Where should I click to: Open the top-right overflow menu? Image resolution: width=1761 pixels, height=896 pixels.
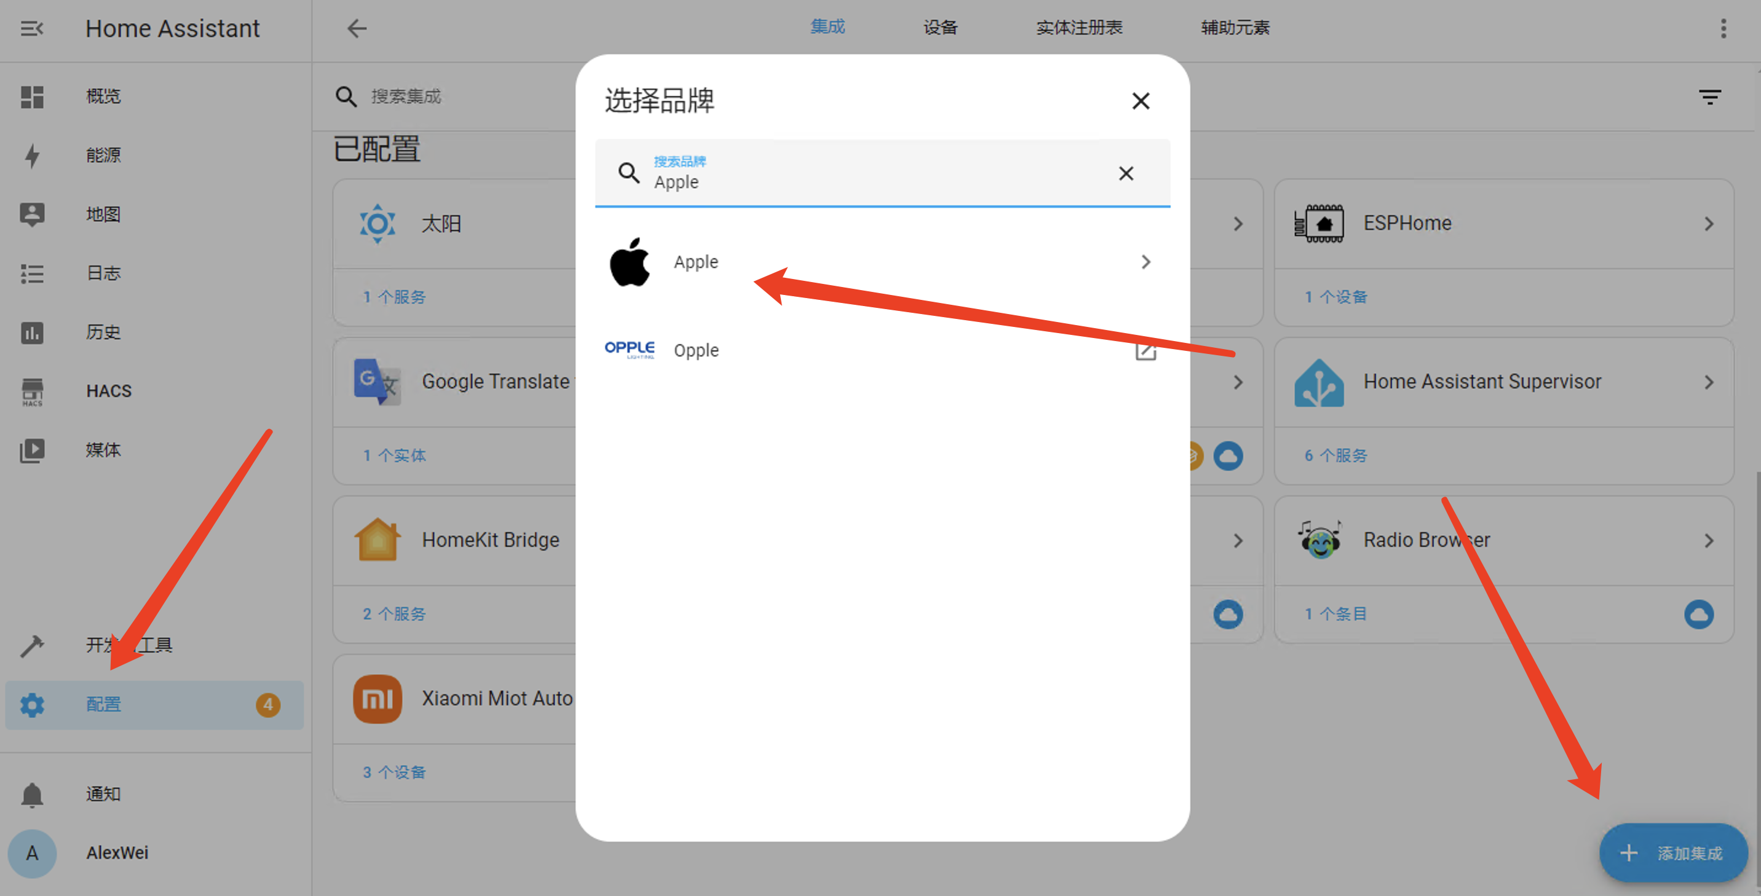[1723, 29]
